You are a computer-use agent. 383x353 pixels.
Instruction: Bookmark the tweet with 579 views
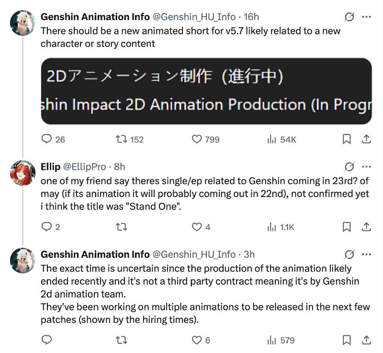[347, 340]
